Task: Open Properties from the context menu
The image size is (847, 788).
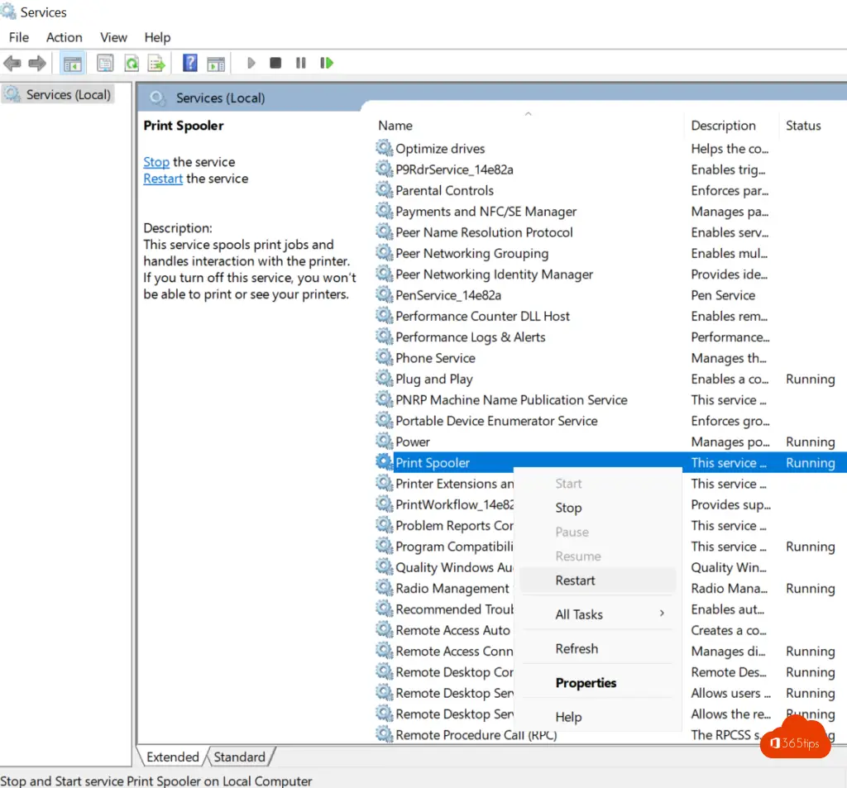Action: pyautogui.click(x=586, y=683)
